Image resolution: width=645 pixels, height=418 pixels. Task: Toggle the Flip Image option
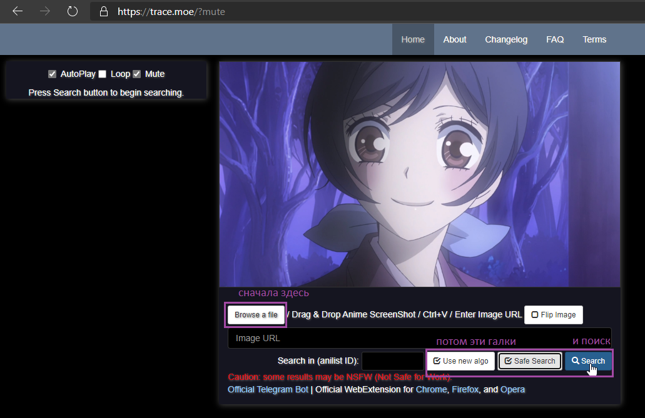553,315
